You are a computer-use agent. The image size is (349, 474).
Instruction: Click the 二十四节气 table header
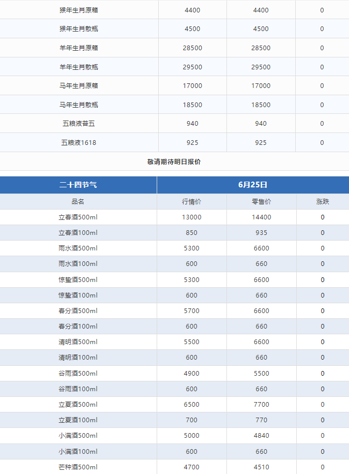coord(78,185)
